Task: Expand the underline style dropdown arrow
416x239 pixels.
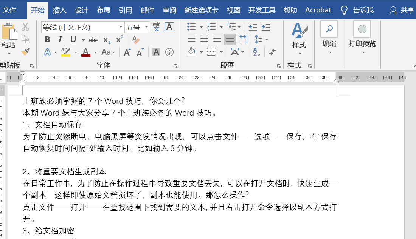Action: [83, 40]
